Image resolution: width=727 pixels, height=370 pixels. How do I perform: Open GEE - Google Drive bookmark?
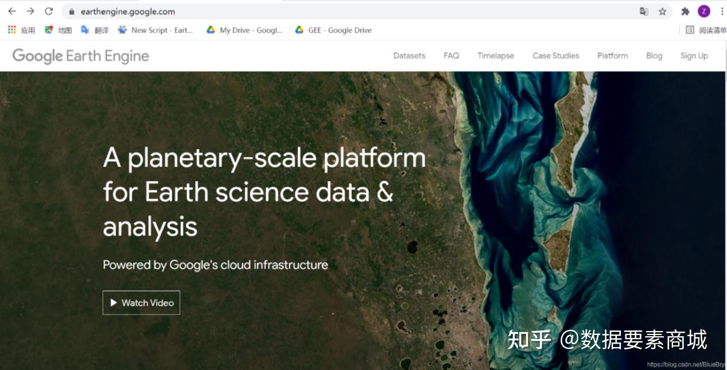coord(333,30)
